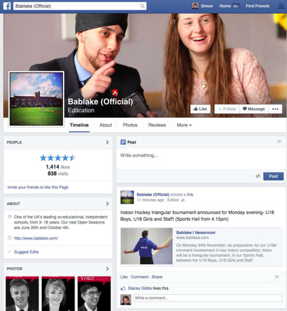Screen dimensions: 287x311
Task: Toggle Follow for Bablake (Official)
Action: [227, 109]
